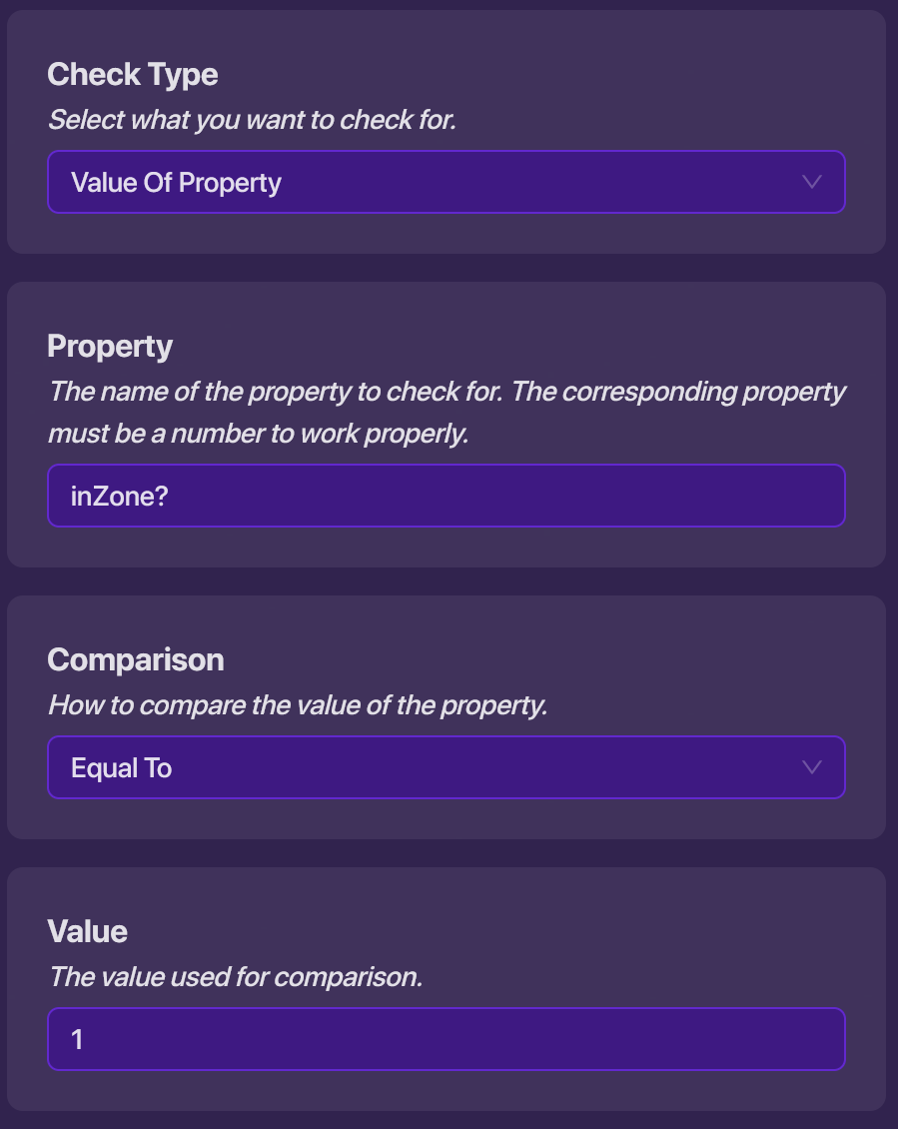Click the "must be a number" property description
This screenshot has height=1129, width=898.
coord(258,436)
